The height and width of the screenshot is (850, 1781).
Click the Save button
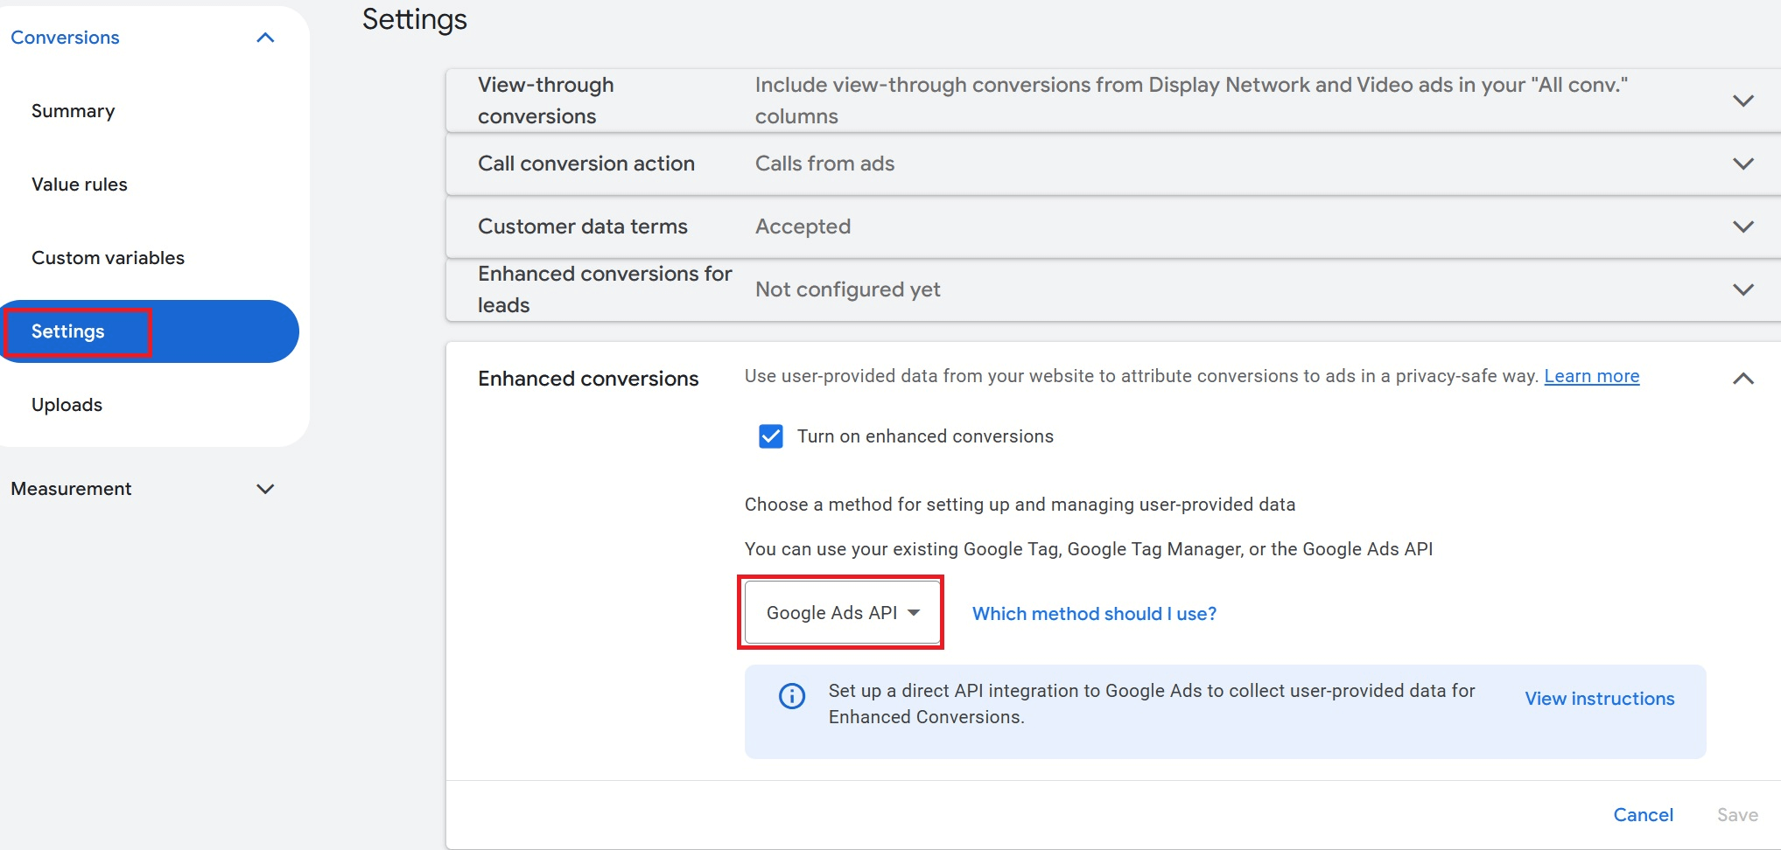(x=1737, y=815)
